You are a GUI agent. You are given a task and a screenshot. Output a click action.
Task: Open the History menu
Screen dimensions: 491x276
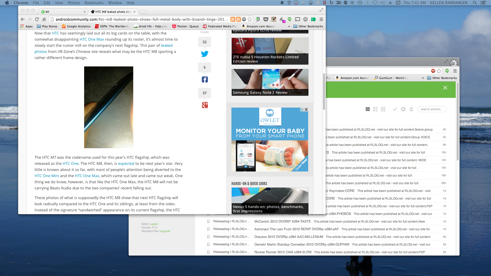[x=74, y=3]
